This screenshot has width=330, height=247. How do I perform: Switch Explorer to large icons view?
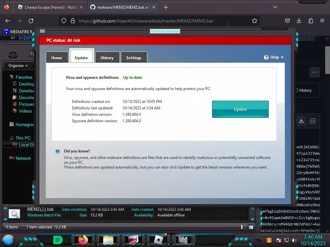pos(251,227)
